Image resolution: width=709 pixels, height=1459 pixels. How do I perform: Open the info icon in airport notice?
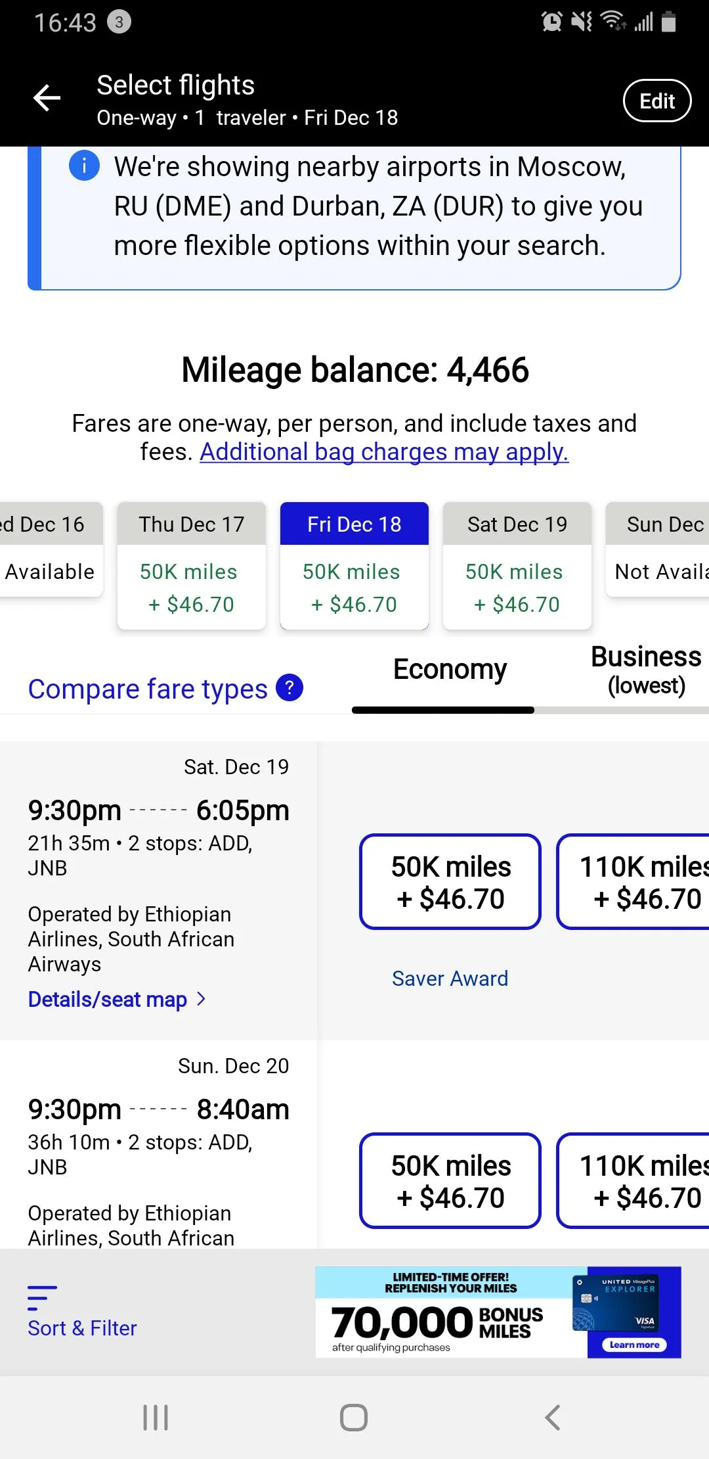(x=84, y=165)
